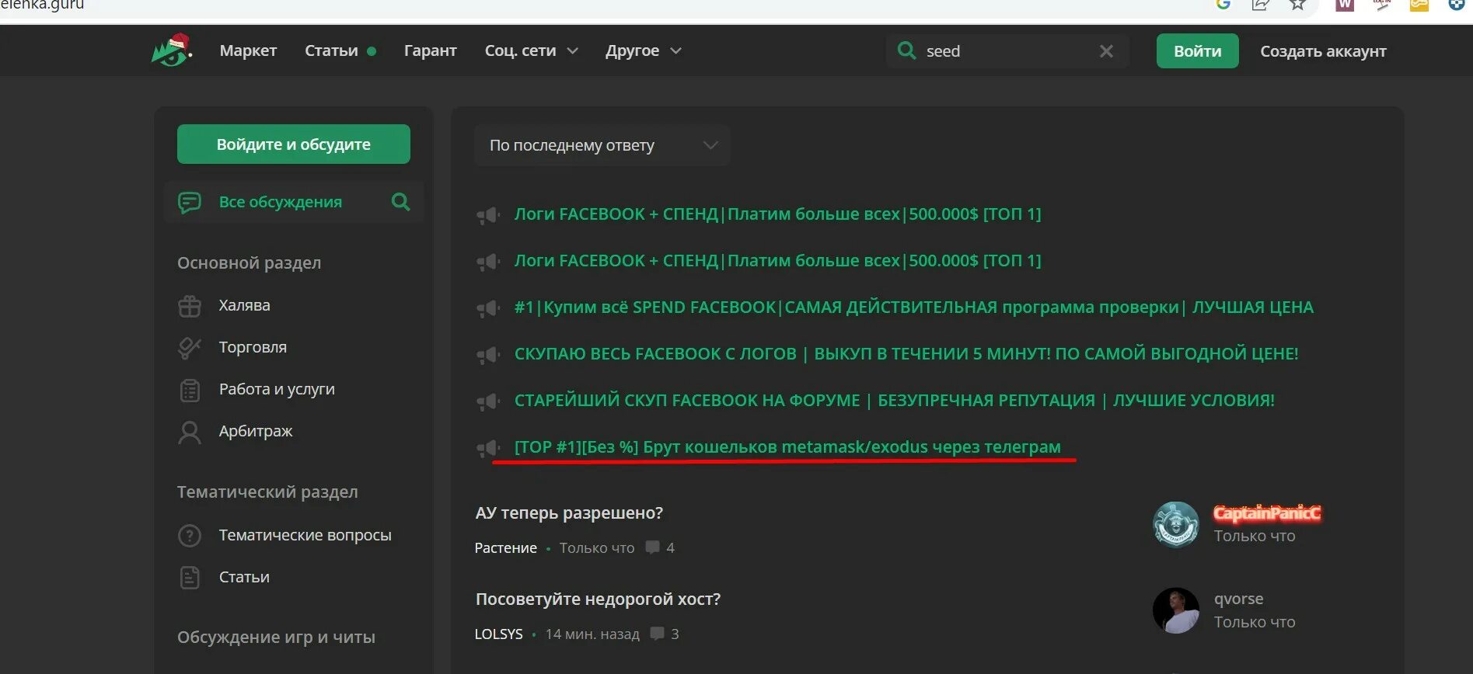
Task: Open first Логи FACEBOOK + СПЕНД thread
Action: (x=777, y=214)
